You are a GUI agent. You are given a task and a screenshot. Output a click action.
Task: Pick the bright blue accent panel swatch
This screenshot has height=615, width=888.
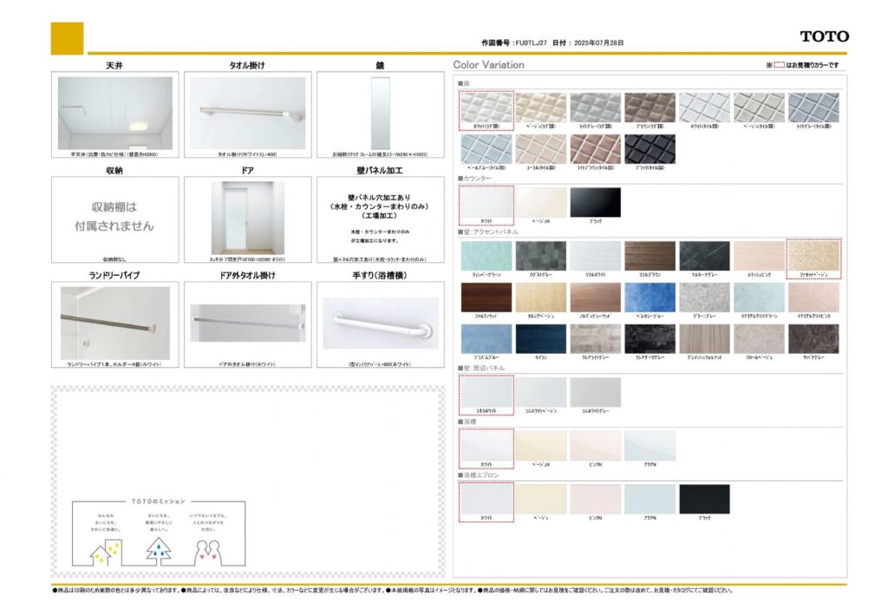[x=650, y=297]
